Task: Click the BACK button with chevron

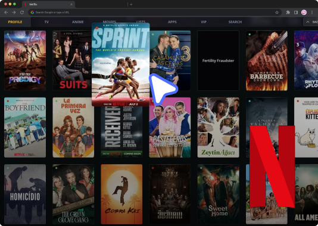Action: (311, 22)
